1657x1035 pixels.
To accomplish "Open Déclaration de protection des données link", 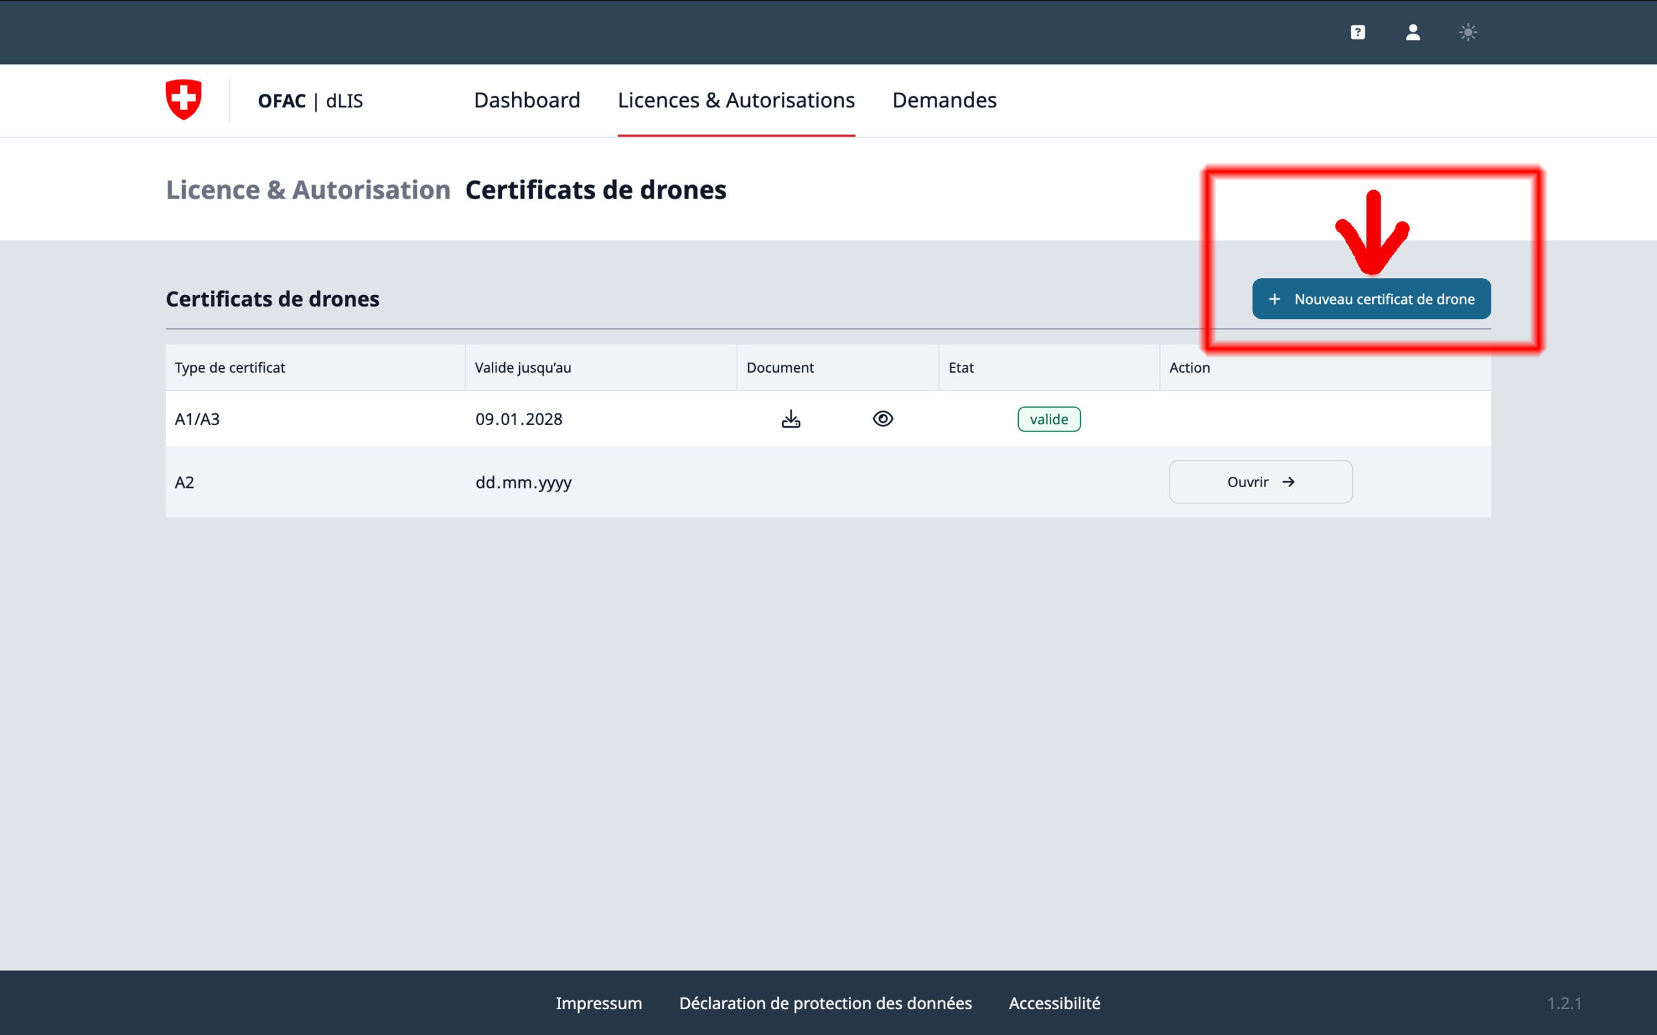I will click(x=825, y=1003).
